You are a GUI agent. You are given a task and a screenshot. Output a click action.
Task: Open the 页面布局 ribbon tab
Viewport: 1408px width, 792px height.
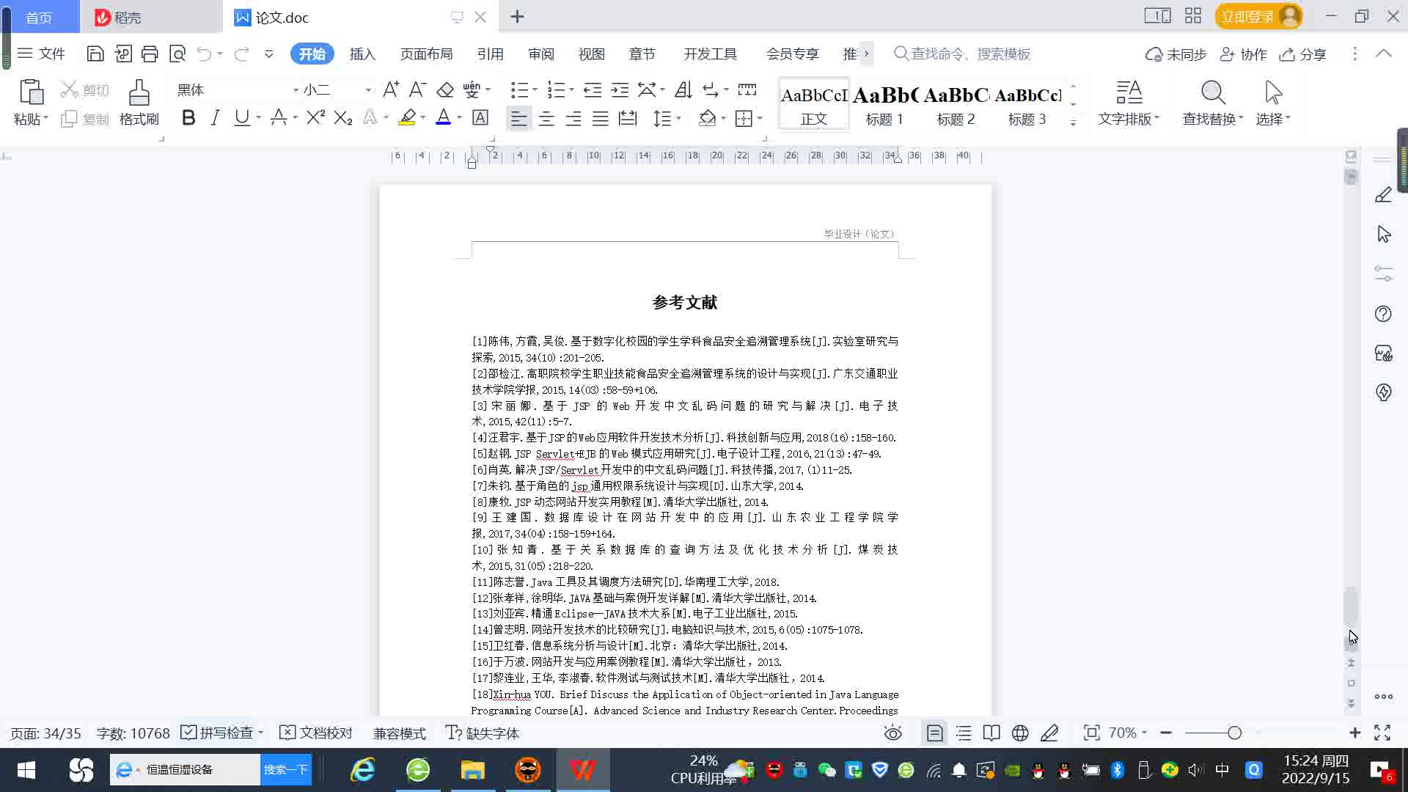pos(426,54)
